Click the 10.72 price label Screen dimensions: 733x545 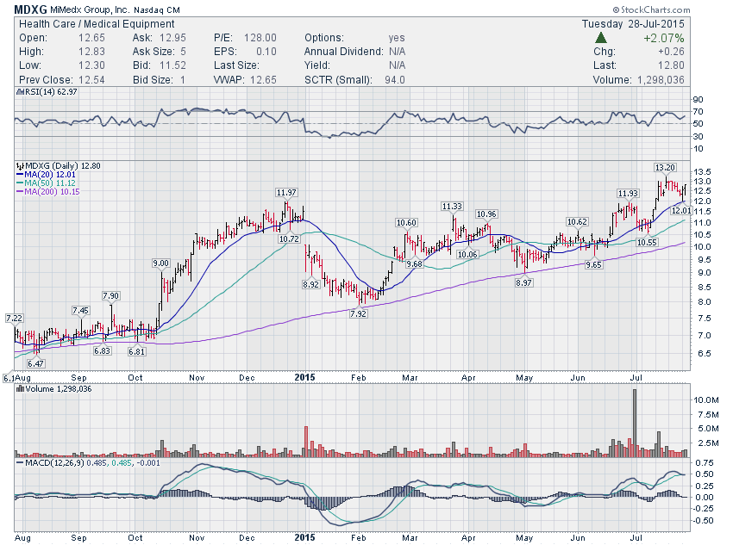[289, 238]
